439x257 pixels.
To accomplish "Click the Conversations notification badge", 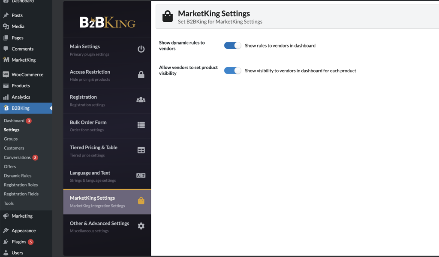I will [x=35, y=157].
